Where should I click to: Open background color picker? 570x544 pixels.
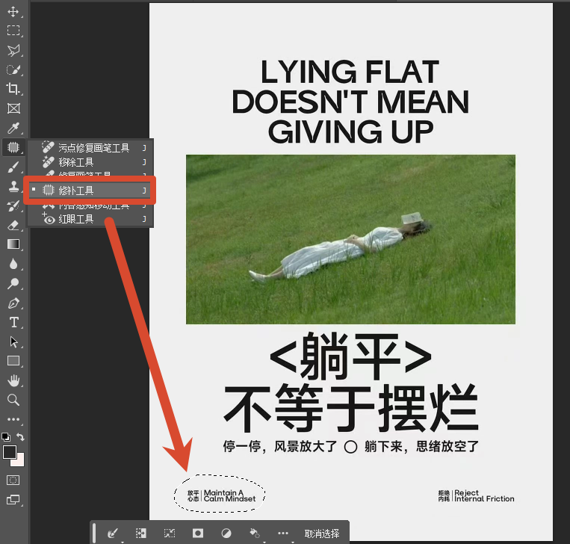pos(19,462)
